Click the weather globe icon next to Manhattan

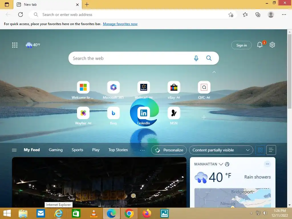click(227, 164)
